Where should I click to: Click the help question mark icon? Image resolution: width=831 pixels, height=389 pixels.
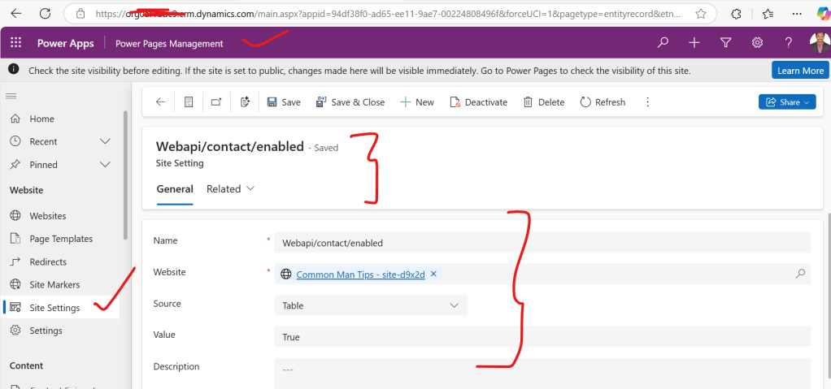tap(788, 43)
